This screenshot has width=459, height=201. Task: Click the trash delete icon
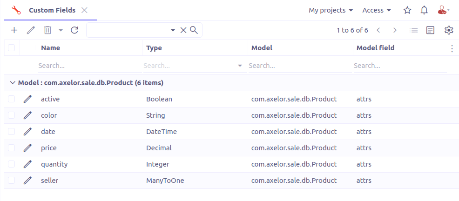click(x=47, y=30)
